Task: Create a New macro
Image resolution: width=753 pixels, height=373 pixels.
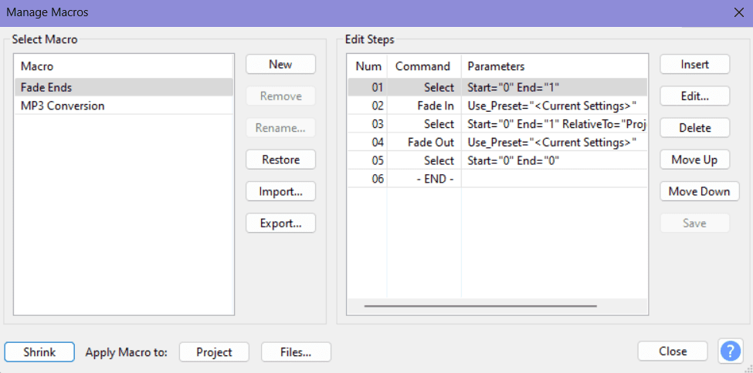Action: tap(280, 65)
